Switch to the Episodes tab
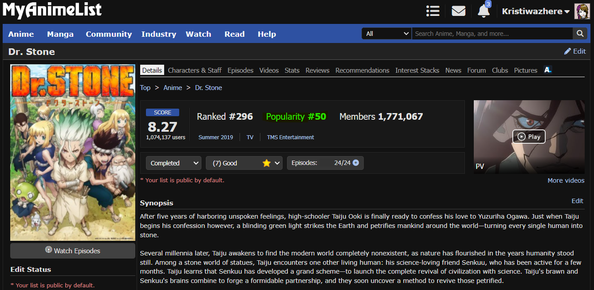The height and width of the screenshot is (290, 594). (240, 70)
